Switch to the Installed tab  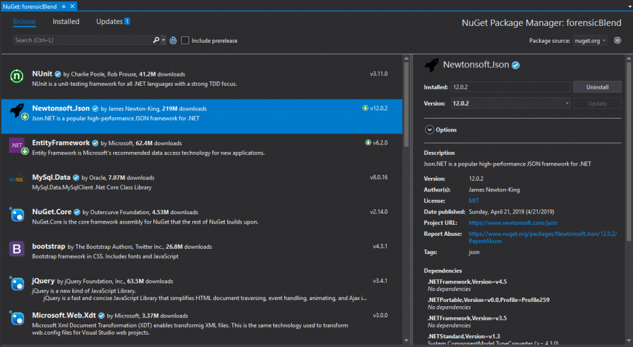(x=66, y=22)
